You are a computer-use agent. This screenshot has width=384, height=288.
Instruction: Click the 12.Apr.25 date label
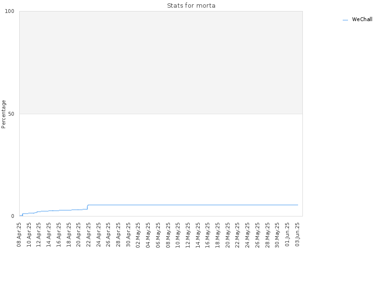(x=39, y=235)
